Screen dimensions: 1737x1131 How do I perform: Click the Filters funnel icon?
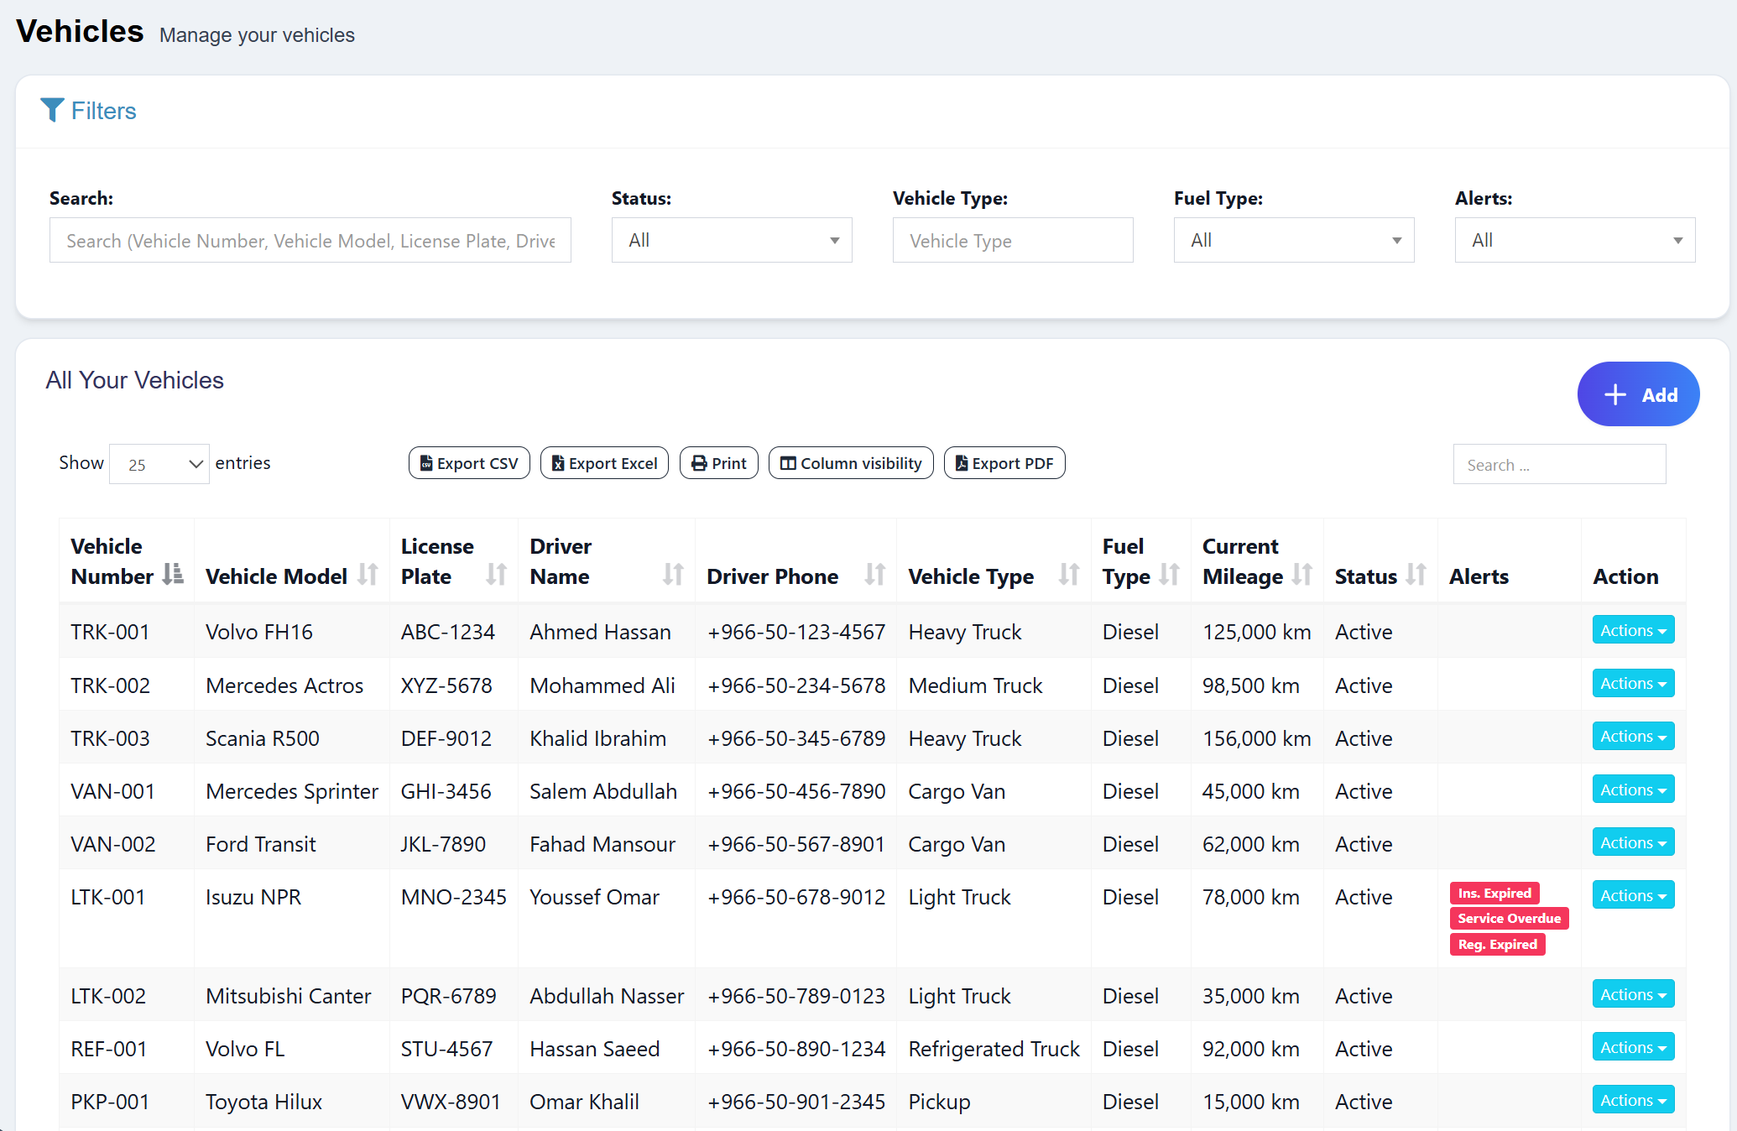click(x=52, y=110)
